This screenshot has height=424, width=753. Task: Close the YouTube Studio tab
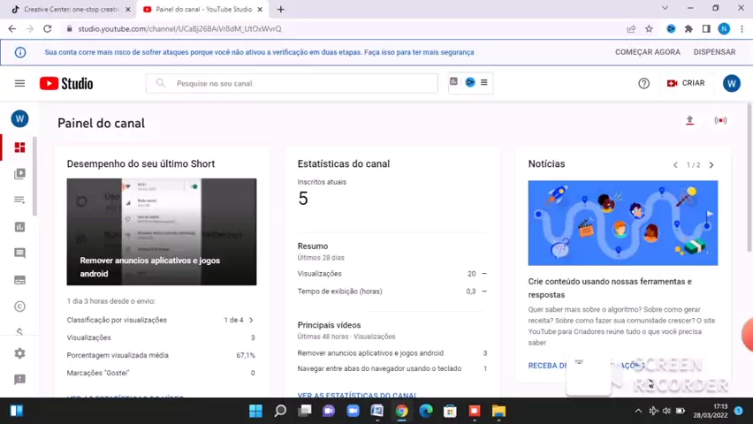(260, 9)
